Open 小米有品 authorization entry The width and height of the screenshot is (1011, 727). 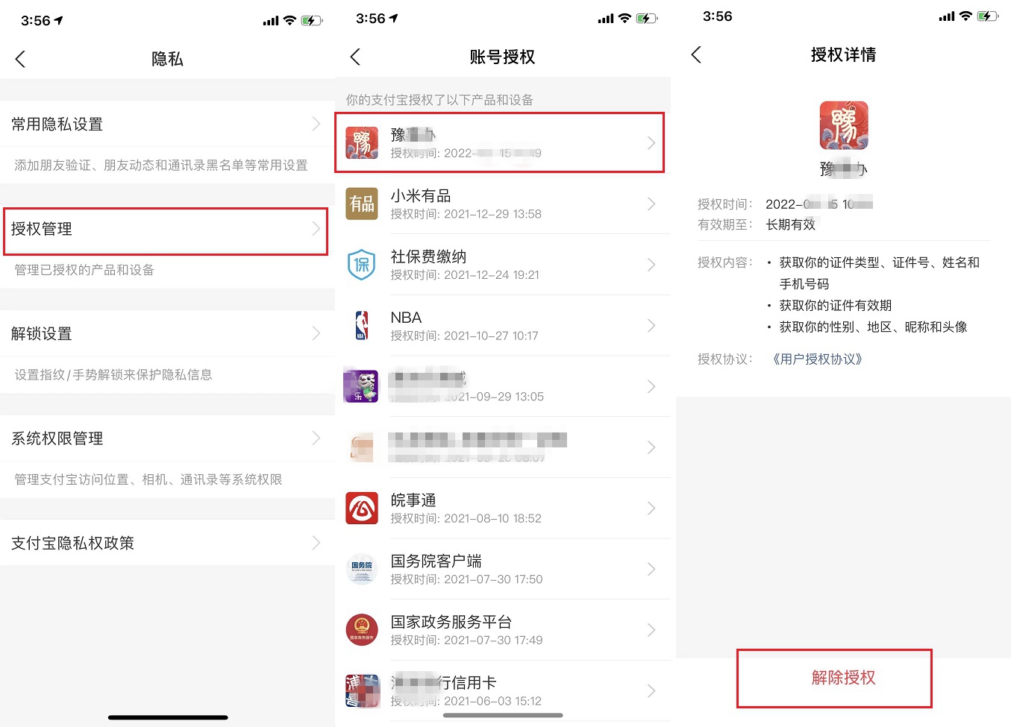(x=503, y=204)
